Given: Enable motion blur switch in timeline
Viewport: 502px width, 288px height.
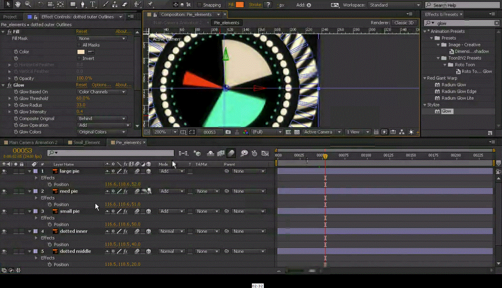Looking at the screenshot, I should (231, 153).
